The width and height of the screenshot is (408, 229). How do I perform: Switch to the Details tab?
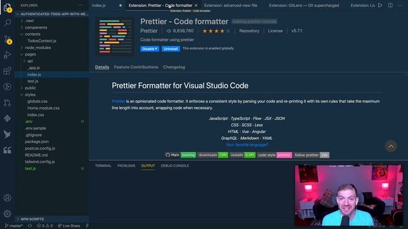(x=102, y=67)
